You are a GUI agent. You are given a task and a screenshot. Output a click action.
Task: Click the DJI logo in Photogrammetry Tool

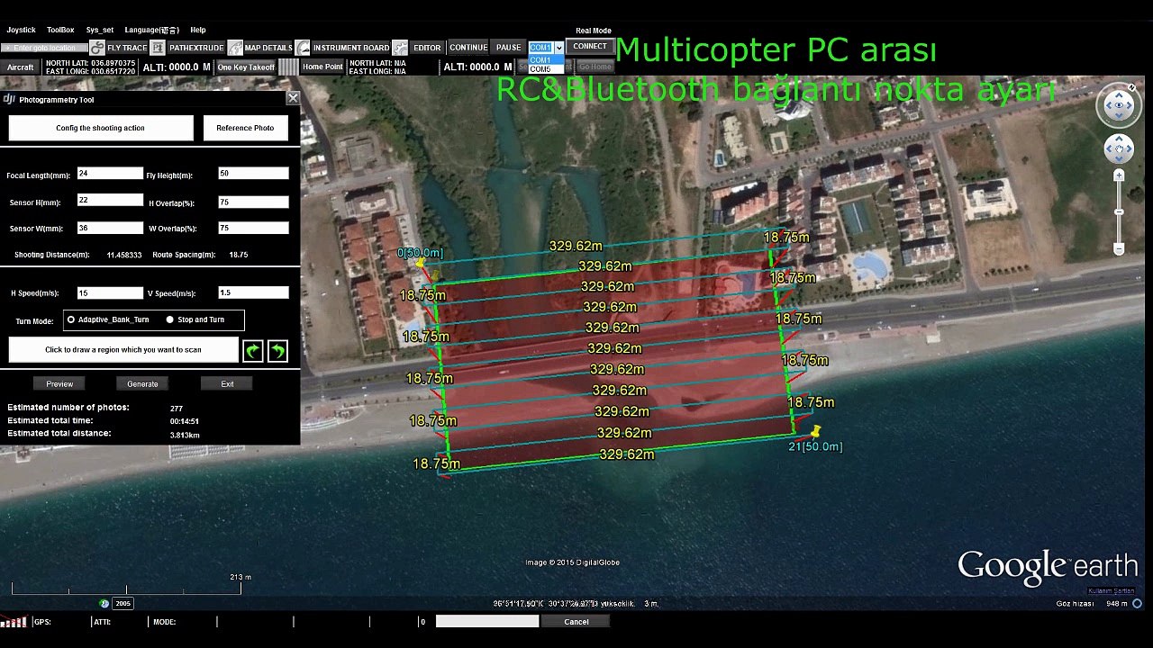9,99
